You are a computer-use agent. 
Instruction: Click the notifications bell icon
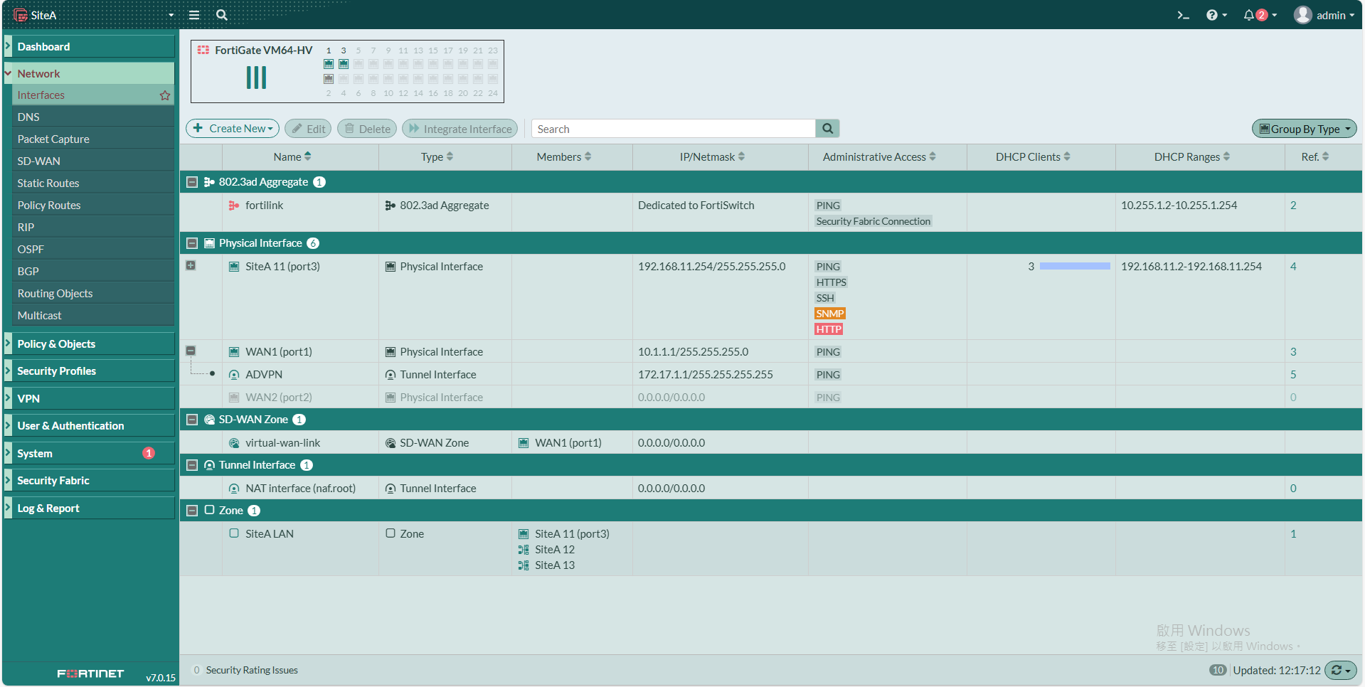click(1248, 15)
